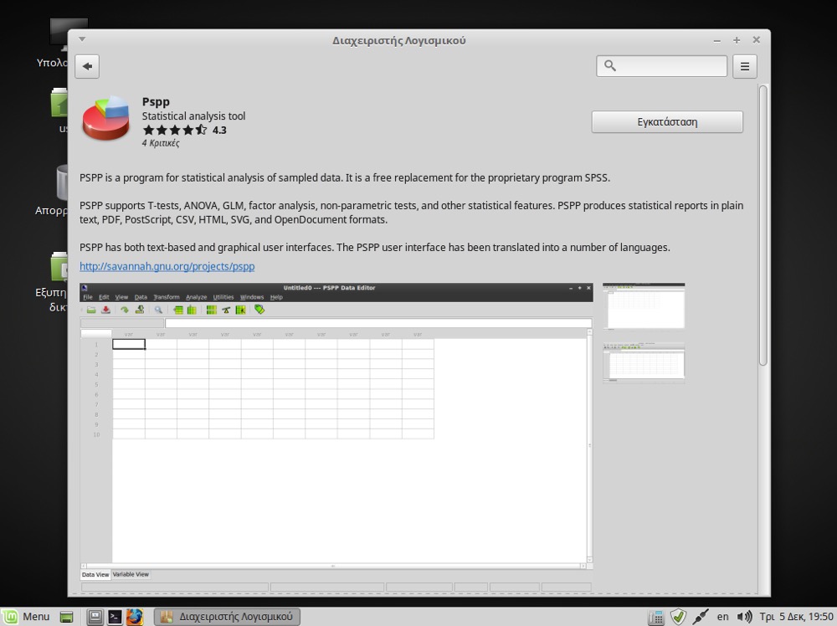The image size is (837, 626).
Task: Click the "4 Κριτικές" reviews text
Action: point(161,143)
